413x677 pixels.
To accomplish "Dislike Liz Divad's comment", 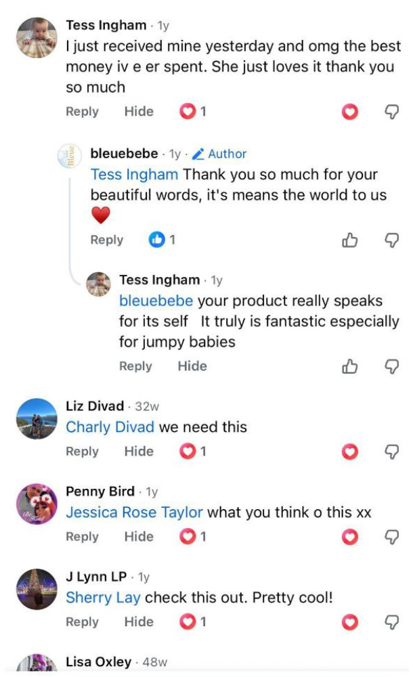I will tap(392, 452).
